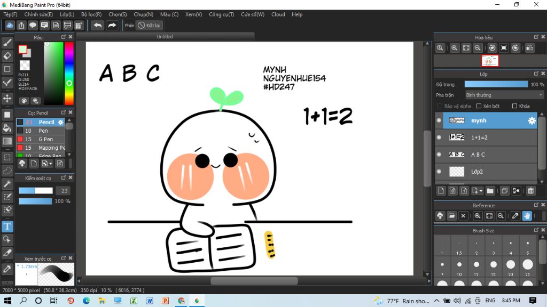Delete the selected layer with trash icon
The height and width of the screenshot is (307, 547).
click(530, 191)
